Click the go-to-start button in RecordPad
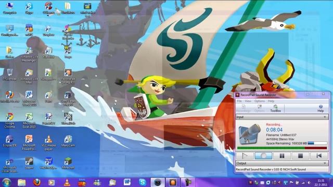 tap(319, 156)
